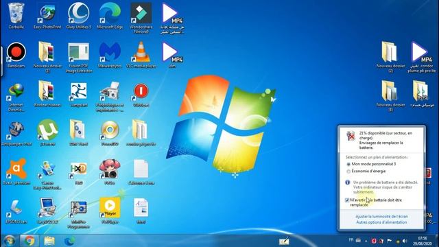Image resolution: width=439 pixels, height=247 pixels.
Task: Select the Nouveau dossier (2) folder
Action: coord(390,57)
